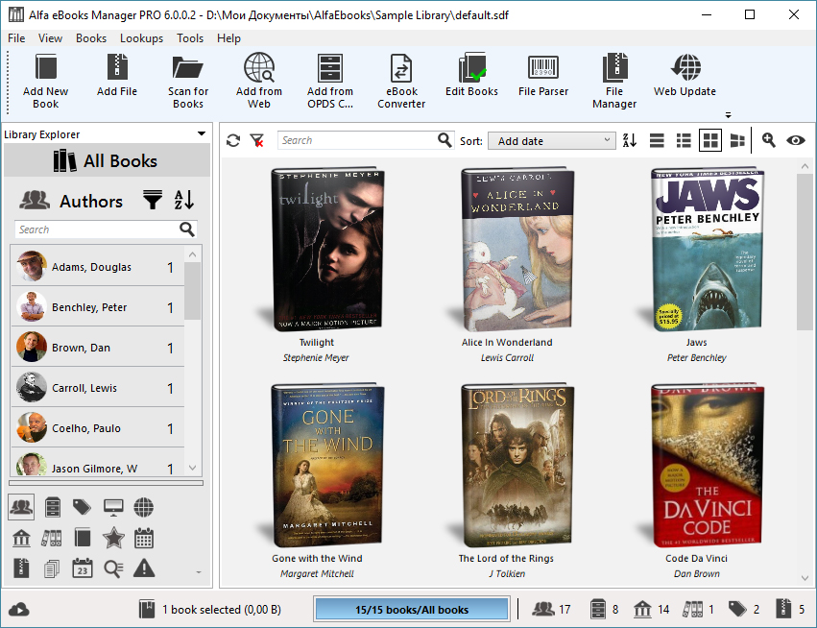The image size is (817, 628).
Task: Show the series cabinet panel icon
Action: click(x=53, y=507)
